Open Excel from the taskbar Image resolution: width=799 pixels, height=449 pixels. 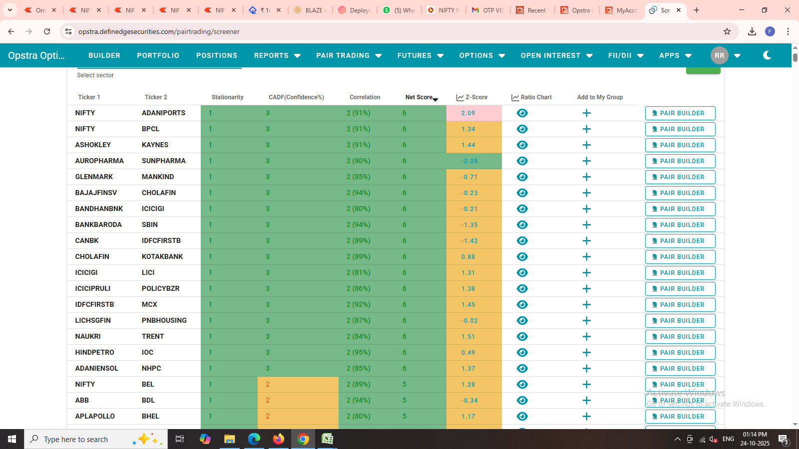click(327, 439)
